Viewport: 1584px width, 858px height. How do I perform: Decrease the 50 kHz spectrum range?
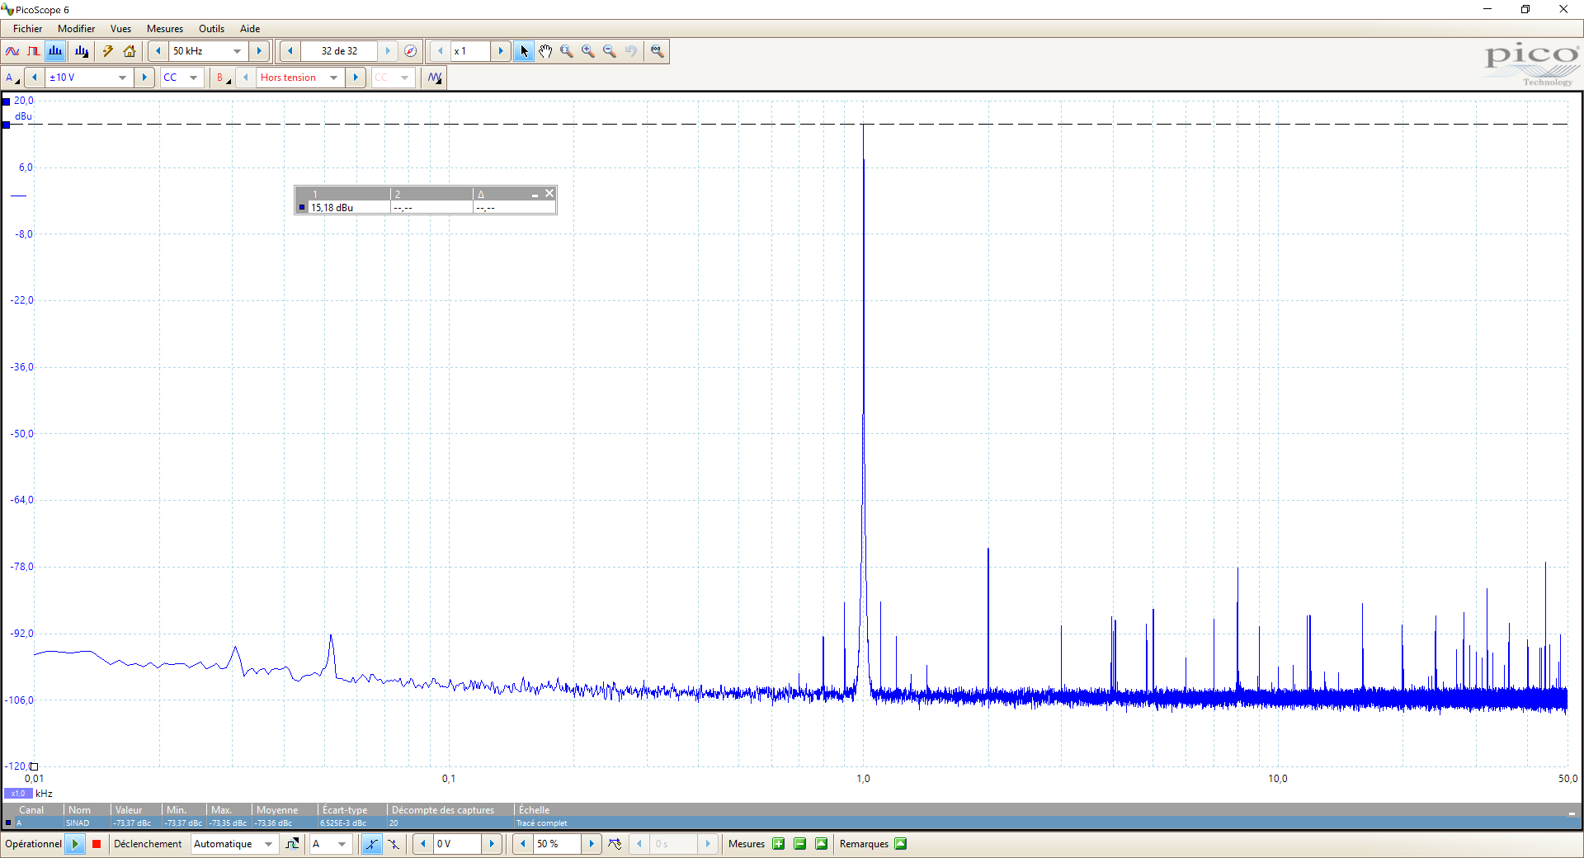[158, 51]
